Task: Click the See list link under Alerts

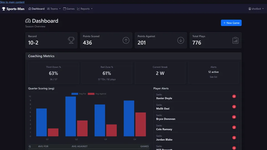Action: (213, 77)
